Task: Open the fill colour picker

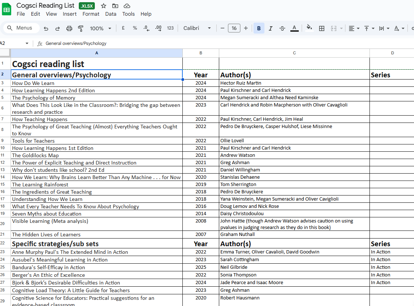Action: (x=309, y=28)
